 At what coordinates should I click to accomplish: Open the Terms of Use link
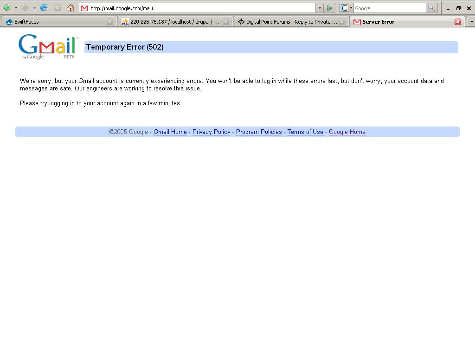tap(305, 132)
